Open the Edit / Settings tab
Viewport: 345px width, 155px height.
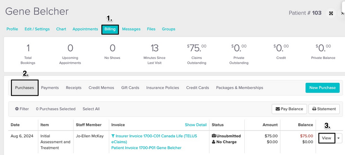click(37, 29)
